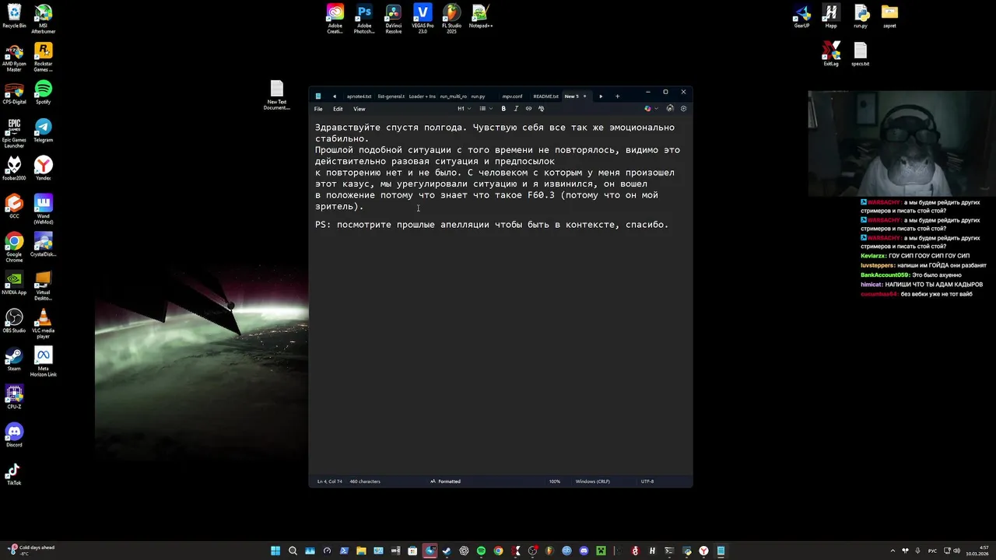Open the Windows Start button
The image size is (996, 560).
click(275, 551)
